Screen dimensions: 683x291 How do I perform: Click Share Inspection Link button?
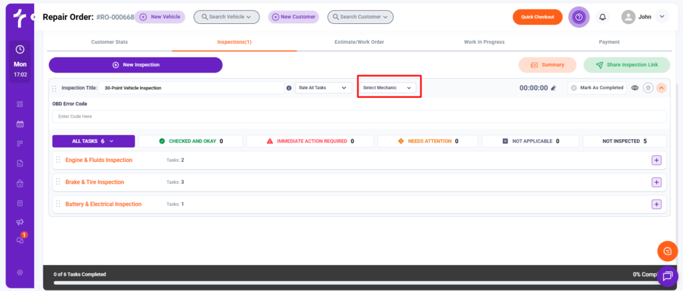(627, 65)
